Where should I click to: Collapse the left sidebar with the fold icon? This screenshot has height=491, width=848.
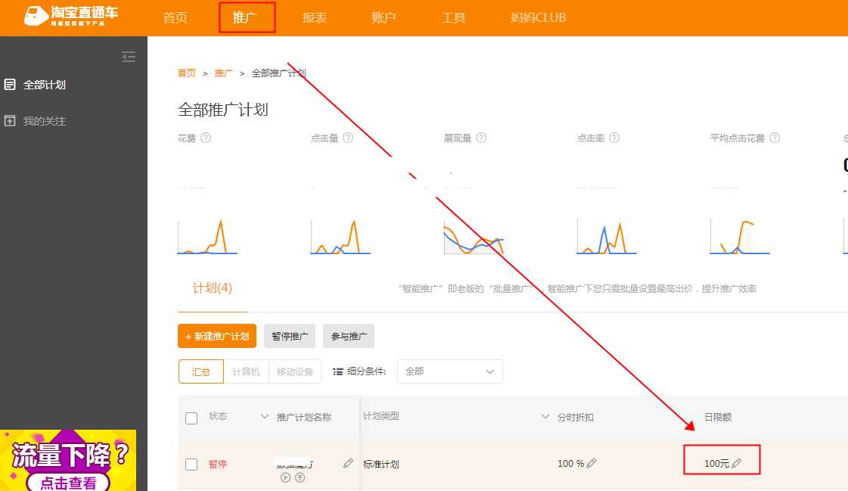pyautogui.click(x=129, y=57)
